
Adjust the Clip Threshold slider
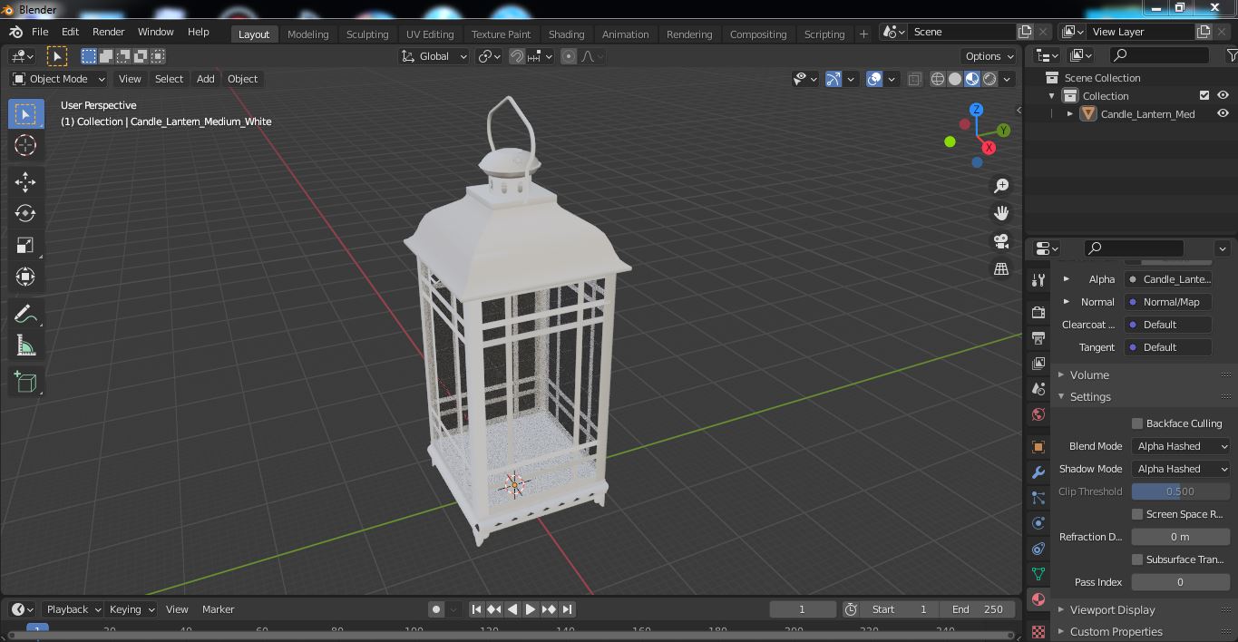tap(1181, 491)
